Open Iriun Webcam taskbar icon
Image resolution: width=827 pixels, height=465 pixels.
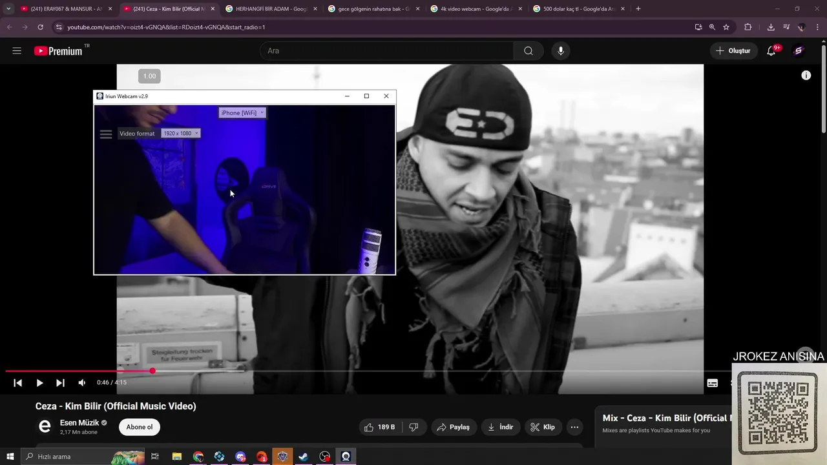[346, 457]
